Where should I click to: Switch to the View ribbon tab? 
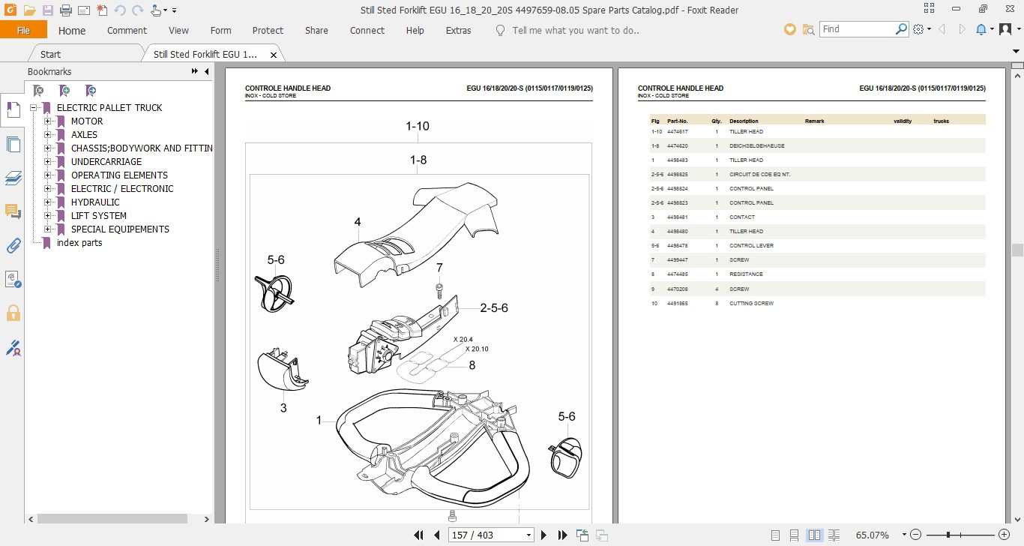point(178,31)
